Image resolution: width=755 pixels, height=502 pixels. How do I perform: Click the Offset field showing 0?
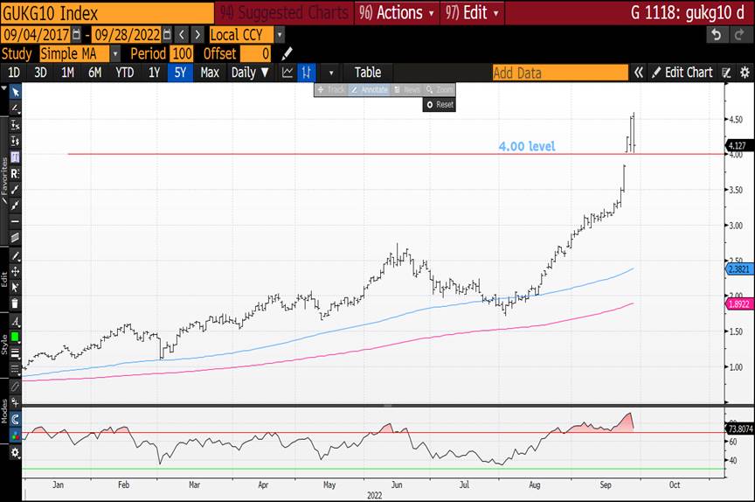(256, 53)
